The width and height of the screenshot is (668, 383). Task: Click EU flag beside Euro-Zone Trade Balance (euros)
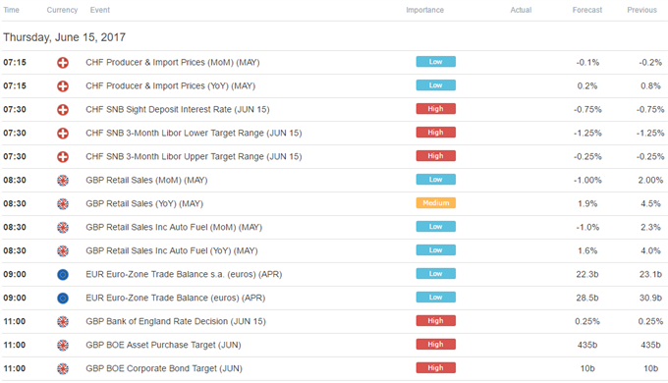tap(63, 299)
